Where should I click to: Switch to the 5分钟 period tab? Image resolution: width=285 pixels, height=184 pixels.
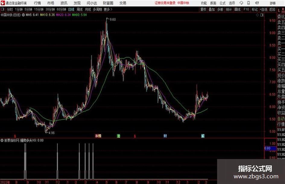point(28,9)
